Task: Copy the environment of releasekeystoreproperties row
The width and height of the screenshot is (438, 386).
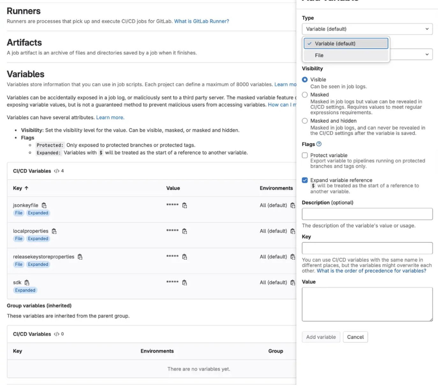Action: click(x=293, y=257)
